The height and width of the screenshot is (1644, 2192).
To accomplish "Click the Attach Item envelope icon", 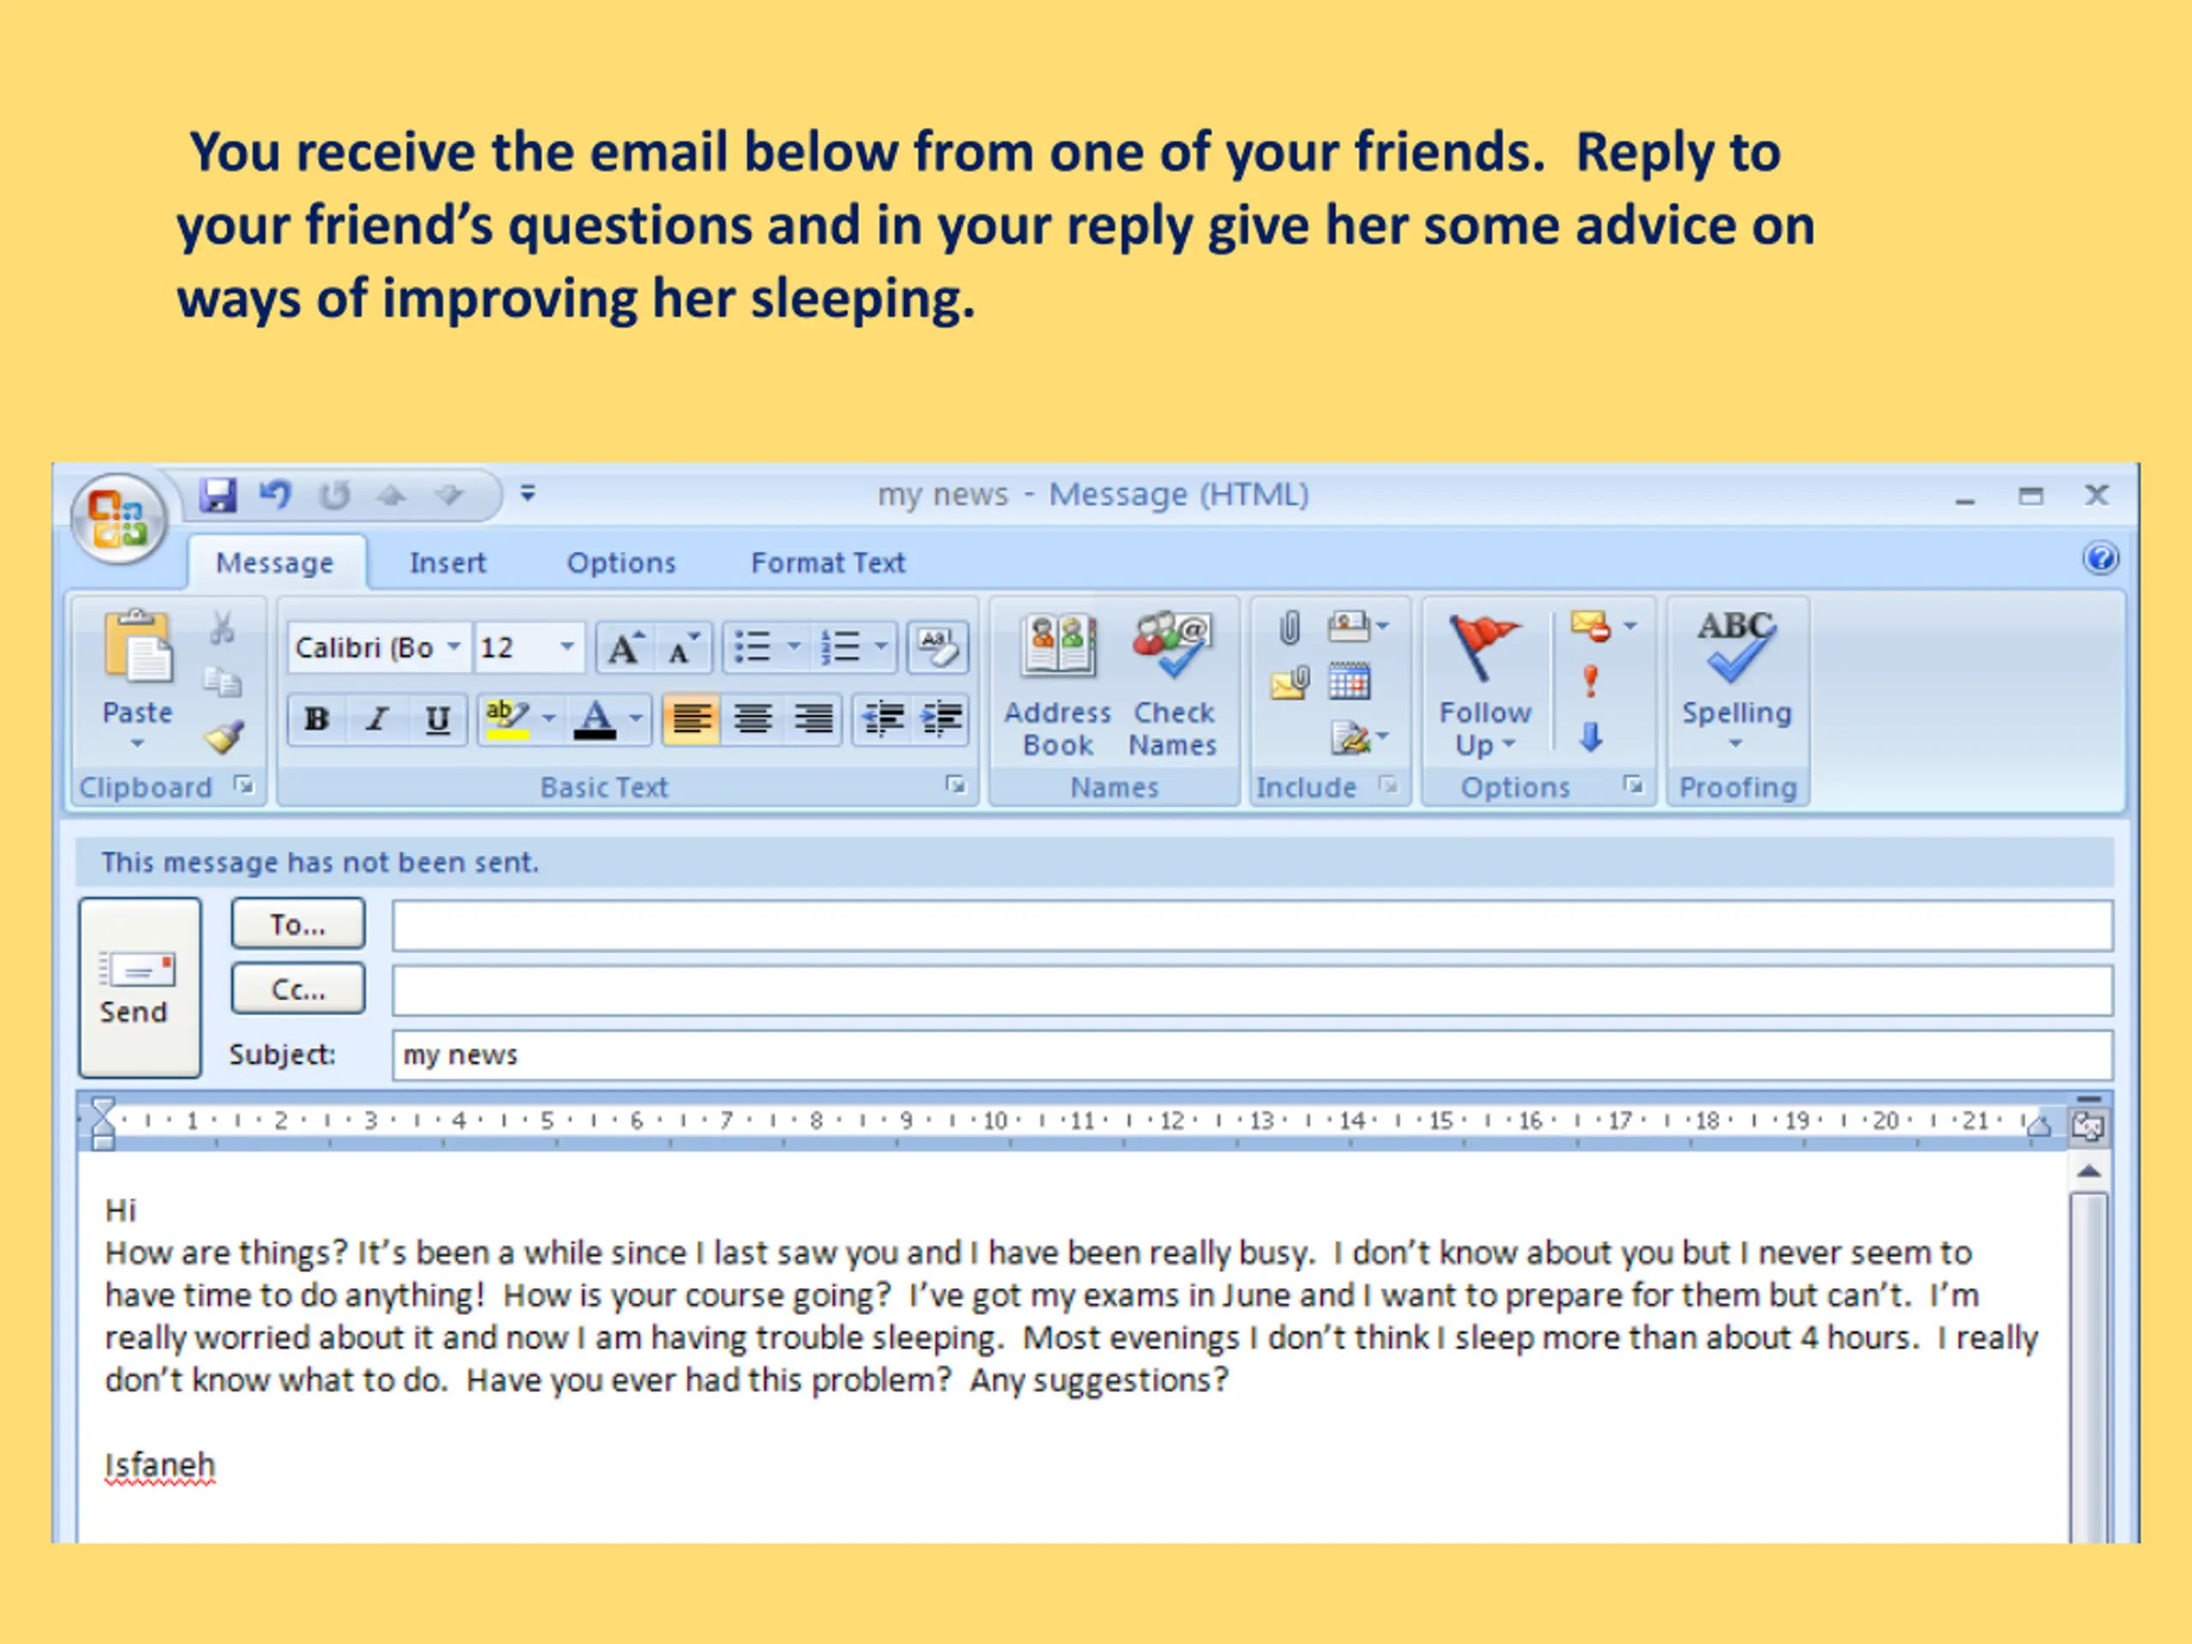I will (x=1290, y=682).
